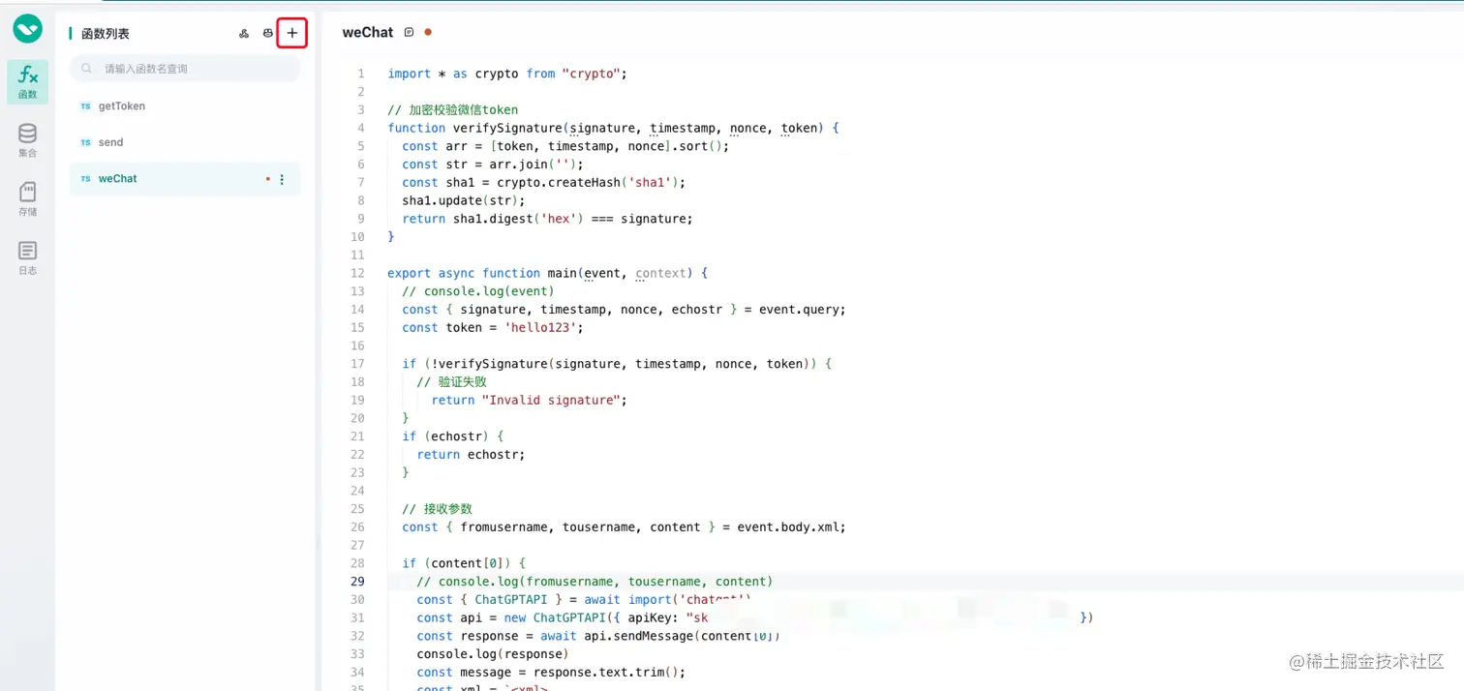Click line number 12 in the gutter
The image size is (1464, 691).
pyautogui.click(x=357, y=273)
